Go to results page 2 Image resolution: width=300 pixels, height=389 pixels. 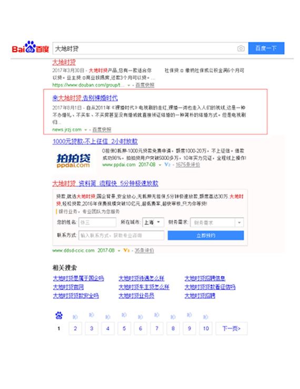[x=75, y=328]
